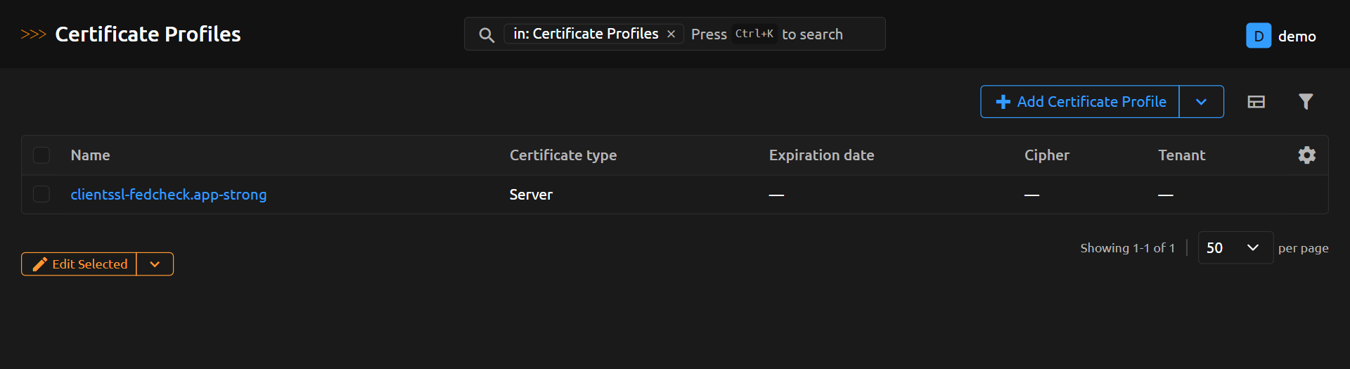
Task: Toggle the select-all checkbox in the table header
Action: [x=41, y=155]
